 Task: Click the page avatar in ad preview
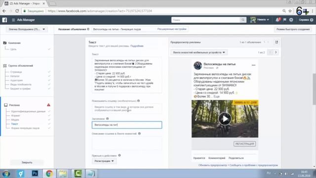(197, 66)
